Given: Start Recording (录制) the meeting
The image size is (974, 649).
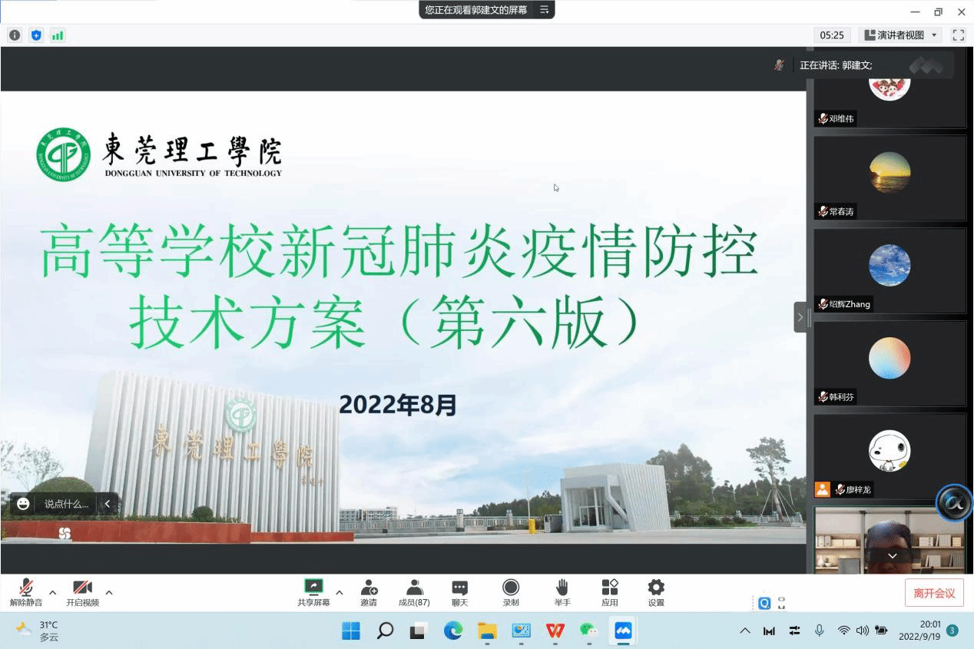Looking at the screenshot, I should [511, 592].
